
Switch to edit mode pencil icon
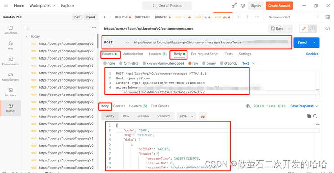click(304, 29)
